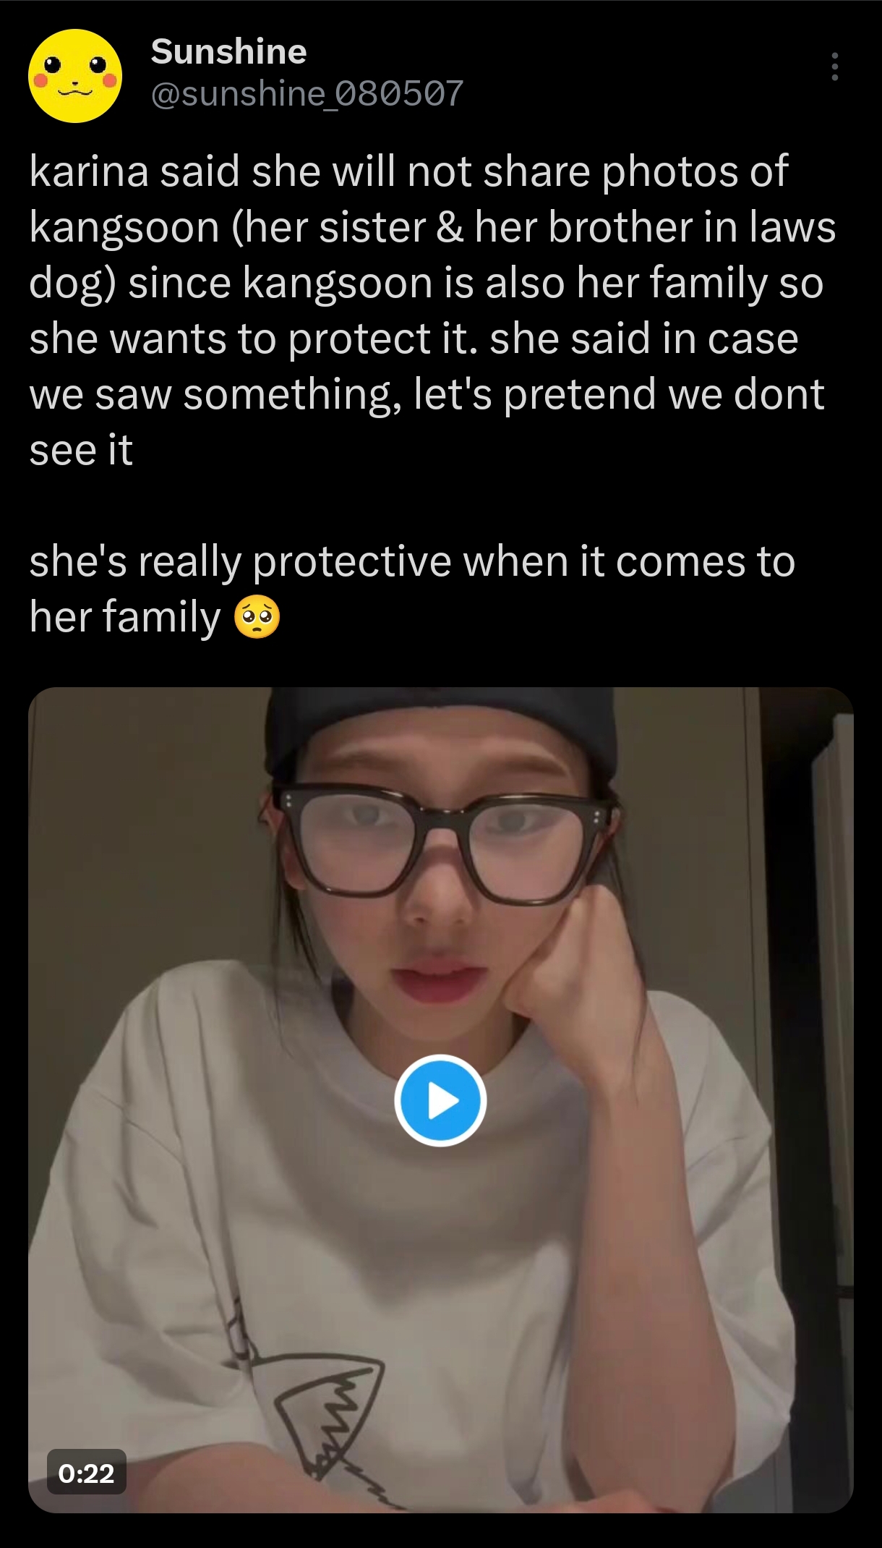Image resolution: width=882 pixels, height=1548 pixels.
Task: Click the tweet words 'see it'
Action: click(x=81, y=451)
